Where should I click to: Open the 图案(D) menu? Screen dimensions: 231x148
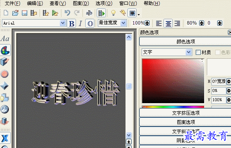point(81,3)
